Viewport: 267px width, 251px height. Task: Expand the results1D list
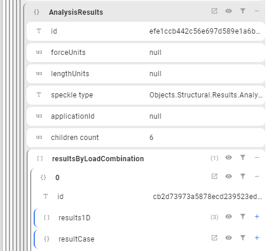point(257,217)
